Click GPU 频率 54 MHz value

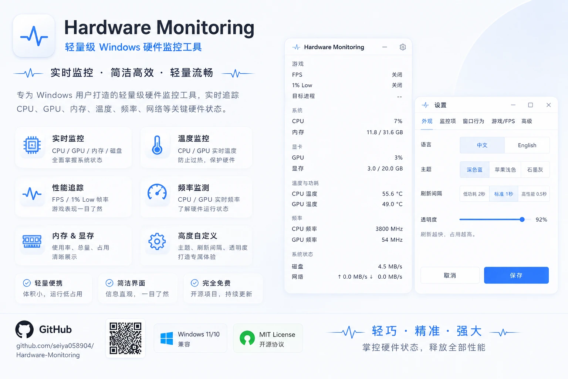point(392,240)
